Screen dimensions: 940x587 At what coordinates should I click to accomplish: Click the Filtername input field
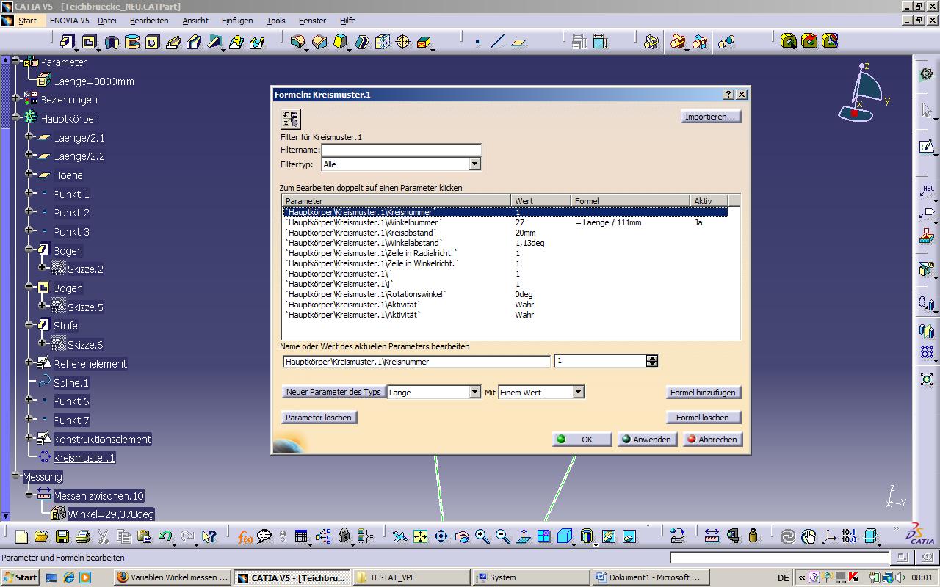pyautogui.click(x=401, y=150)
